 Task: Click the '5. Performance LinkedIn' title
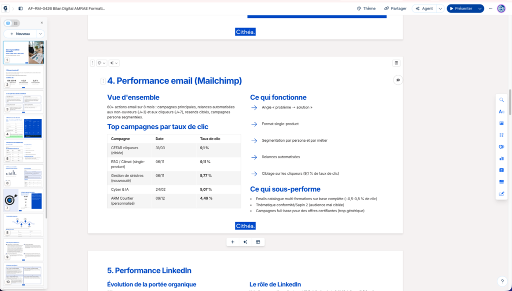click(149, 271)
